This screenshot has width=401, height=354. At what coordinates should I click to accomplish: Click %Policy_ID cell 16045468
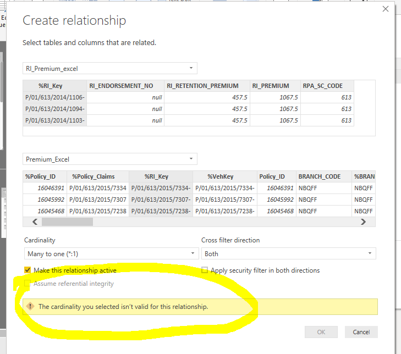45,211
